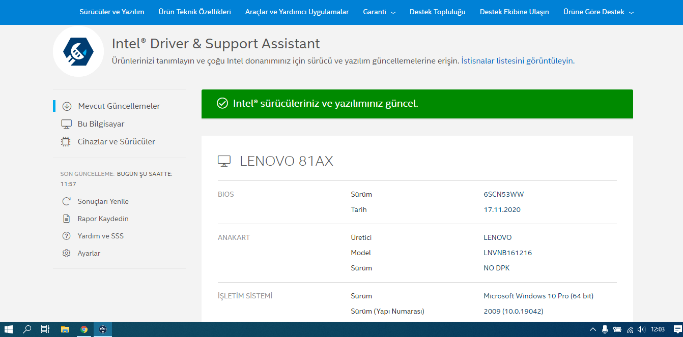683x337 pixels.
Task: Click the Intel Driver & Support Assistant logo
Action: (x=78, y=51)
